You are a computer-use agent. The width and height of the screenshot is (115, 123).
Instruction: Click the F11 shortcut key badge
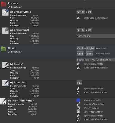coord(80,83)
